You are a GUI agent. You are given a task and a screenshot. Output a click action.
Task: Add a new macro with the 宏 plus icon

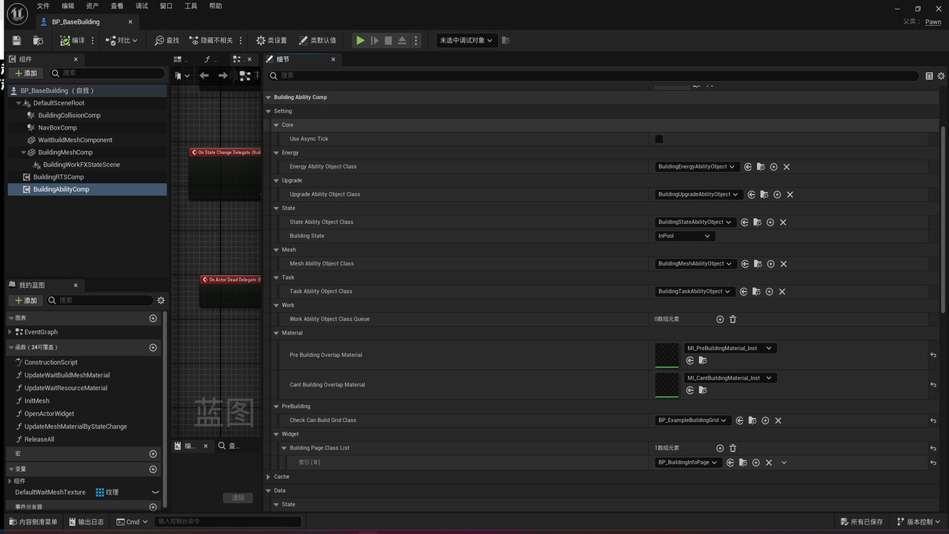pos(153,454)
